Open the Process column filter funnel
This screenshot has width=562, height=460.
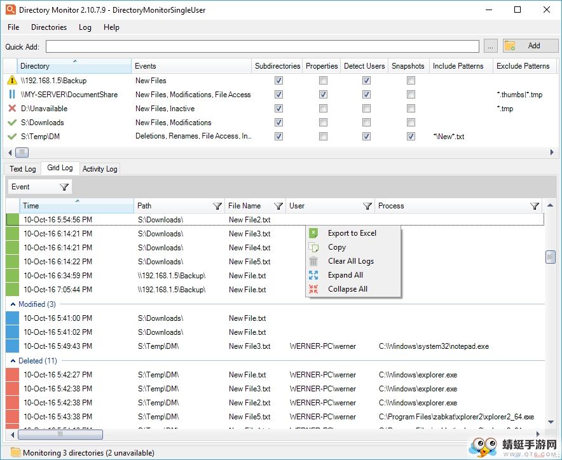[x=535, y=206]
